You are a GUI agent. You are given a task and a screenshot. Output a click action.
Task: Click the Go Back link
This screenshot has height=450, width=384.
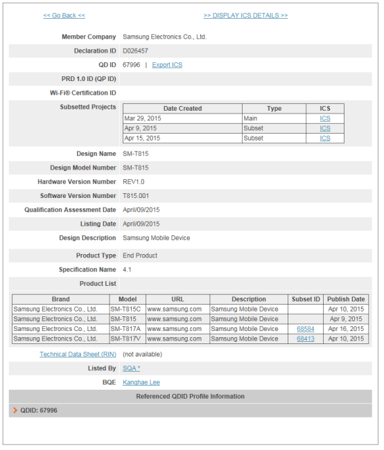pyautogui.click(x=64, y=15)
